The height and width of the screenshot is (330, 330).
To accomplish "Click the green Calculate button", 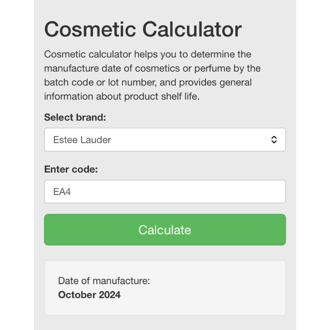I will click(x=165, y=230).
